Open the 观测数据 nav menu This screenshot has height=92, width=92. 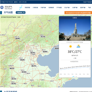coord(51,7)
